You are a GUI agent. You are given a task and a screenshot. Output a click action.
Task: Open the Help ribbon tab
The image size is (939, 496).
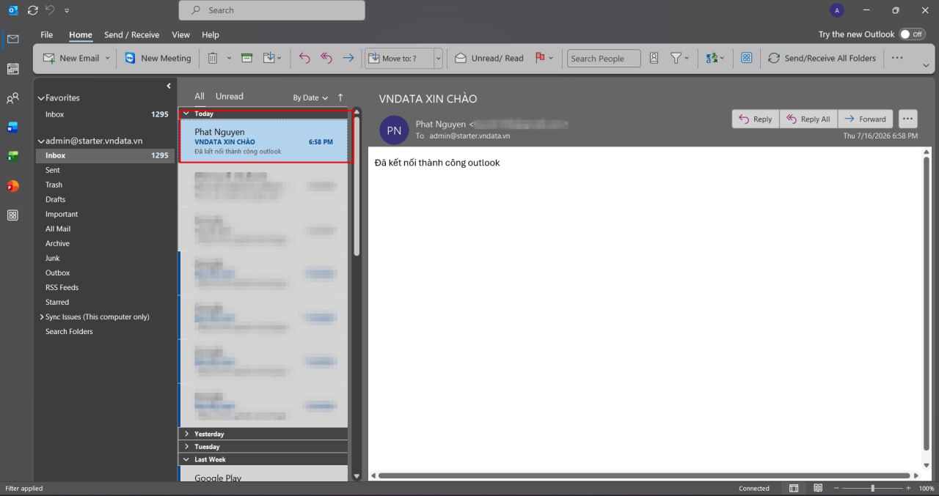211,34
